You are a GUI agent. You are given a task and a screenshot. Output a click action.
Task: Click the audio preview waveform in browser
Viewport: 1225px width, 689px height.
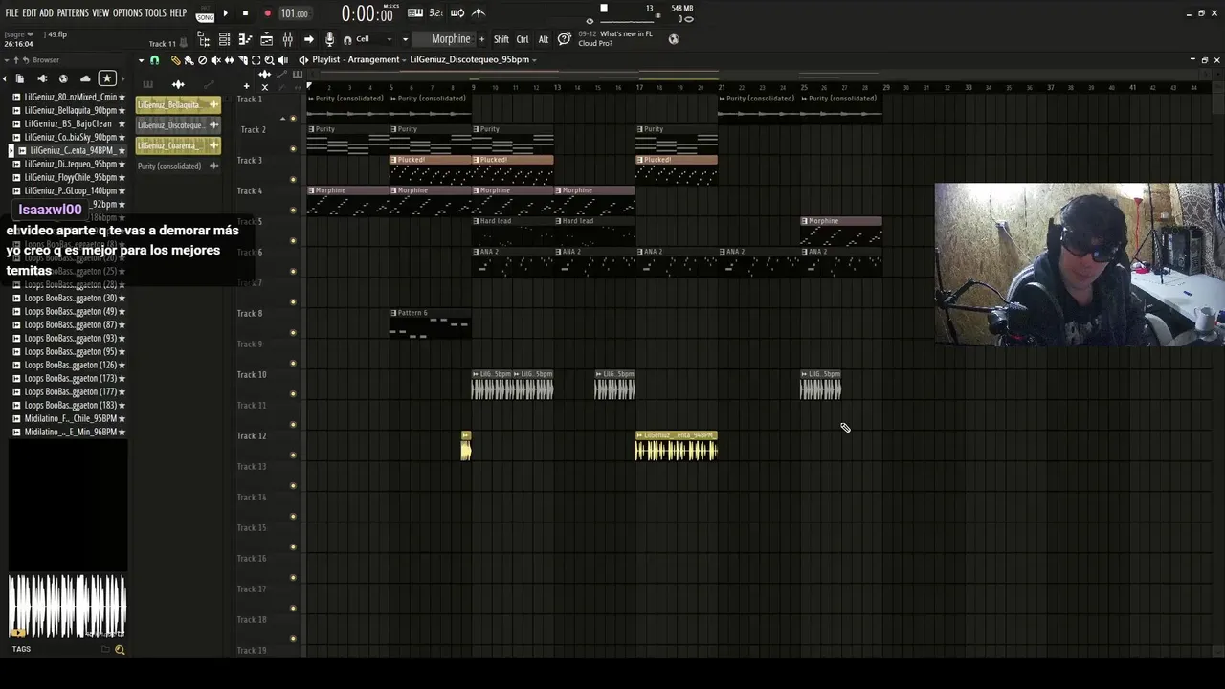click(x=67, y=606)
